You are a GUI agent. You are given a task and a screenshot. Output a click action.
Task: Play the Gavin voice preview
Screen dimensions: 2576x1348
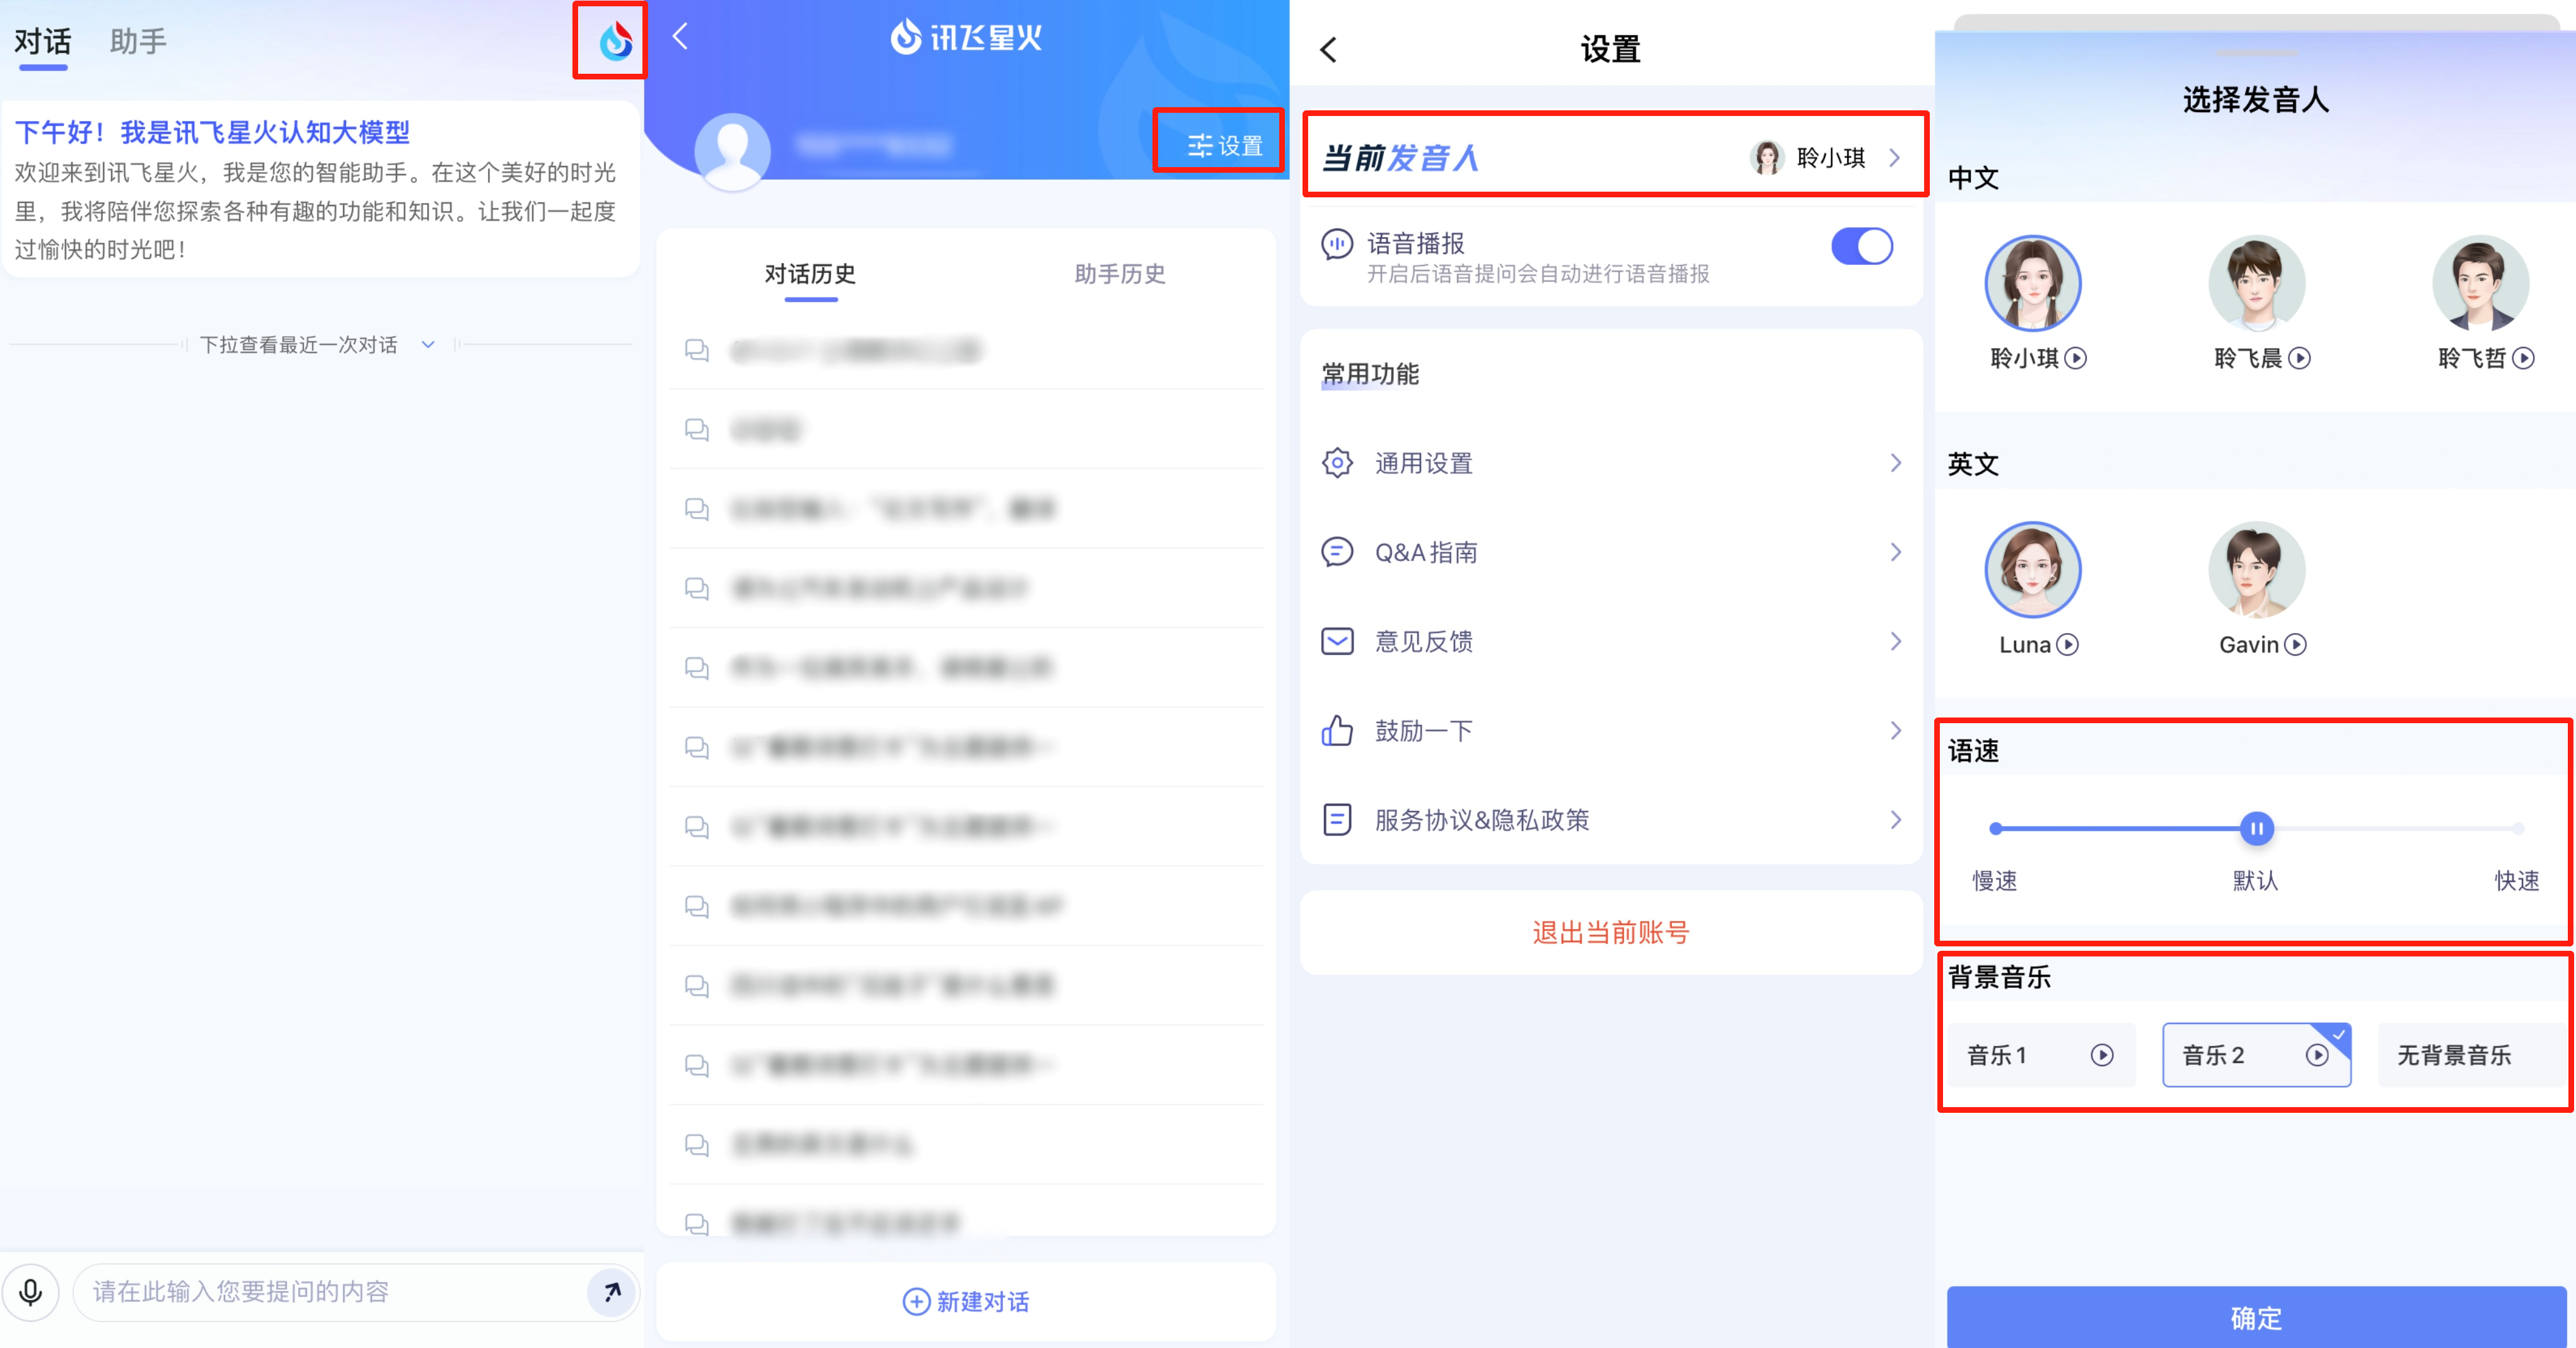point(2296,645)
